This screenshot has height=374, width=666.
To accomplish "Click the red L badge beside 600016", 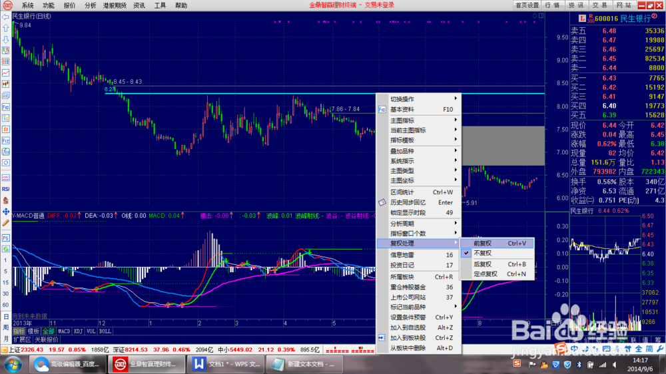I will coord(582,18).
